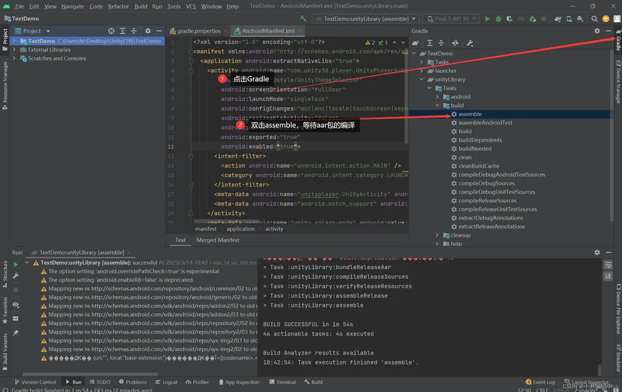622x392 pixels.
Task: Open the Gradle tool window side tab
Action: (618, 40)
